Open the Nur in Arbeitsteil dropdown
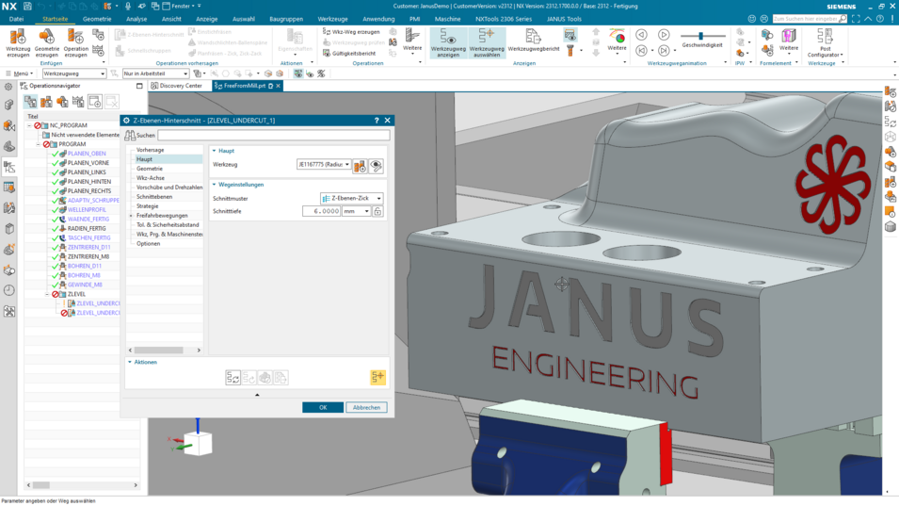 coord(155,73)
